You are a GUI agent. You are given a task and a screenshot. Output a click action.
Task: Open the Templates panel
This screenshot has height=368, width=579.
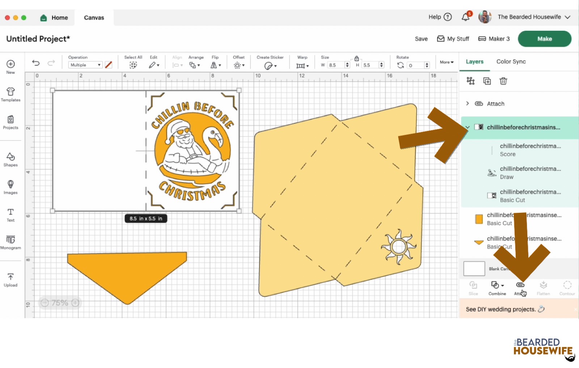(x=10, y=94)
